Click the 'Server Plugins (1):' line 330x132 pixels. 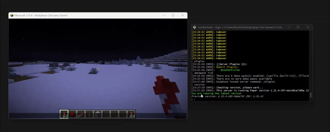219,64
